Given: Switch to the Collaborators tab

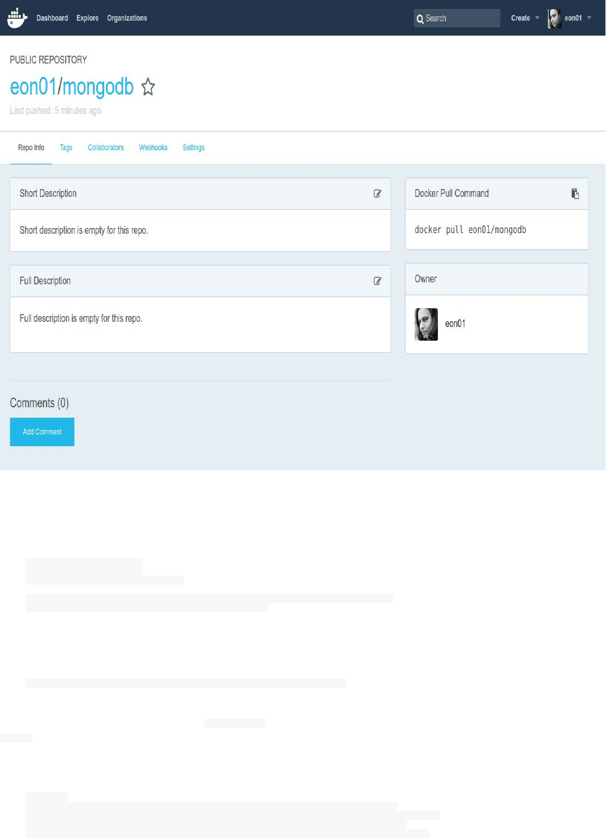Looking at the screenshot, I should (x=105, y=148).
